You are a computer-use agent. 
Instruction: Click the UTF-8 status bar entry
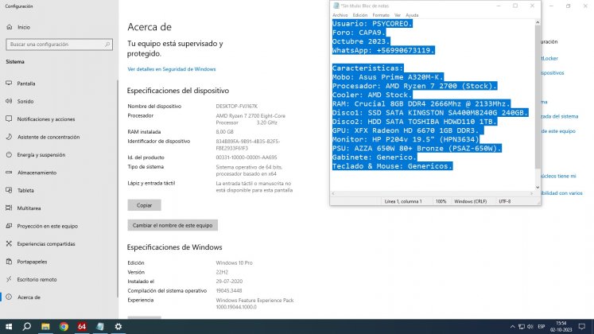(505, 201)
